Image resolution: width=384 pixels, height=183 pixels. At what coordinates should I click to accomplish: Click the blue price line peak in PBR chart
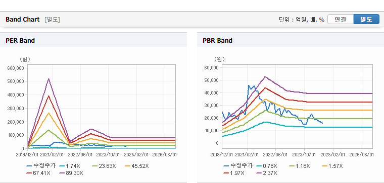[249, 85]
